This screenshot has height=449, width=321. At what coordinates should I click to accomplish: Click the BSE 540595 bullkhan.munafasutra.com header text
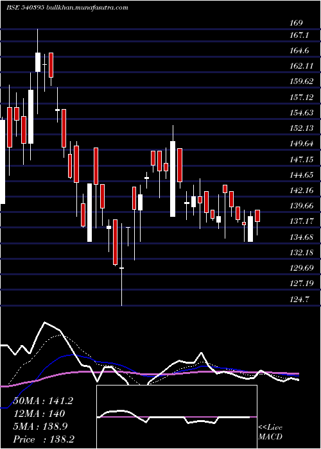point(67,8)
